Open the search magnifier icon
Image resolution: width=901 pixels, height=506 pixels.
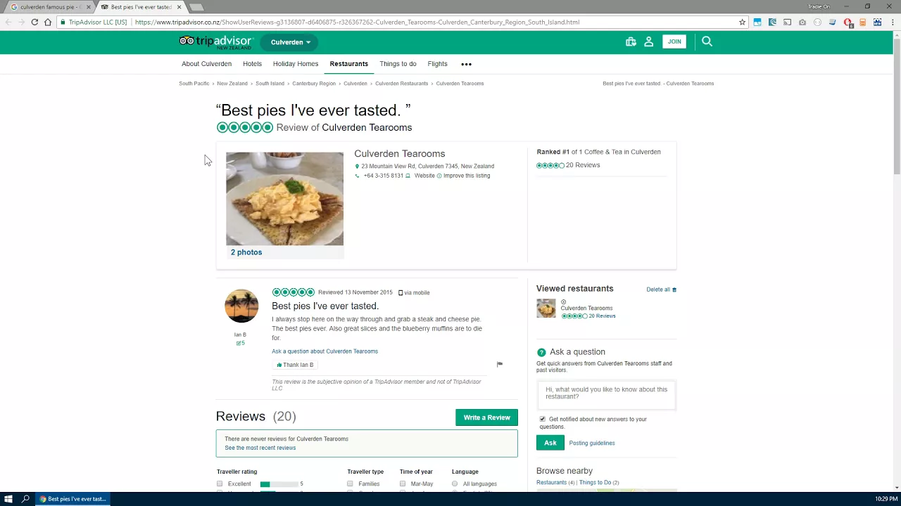(707, 41)
